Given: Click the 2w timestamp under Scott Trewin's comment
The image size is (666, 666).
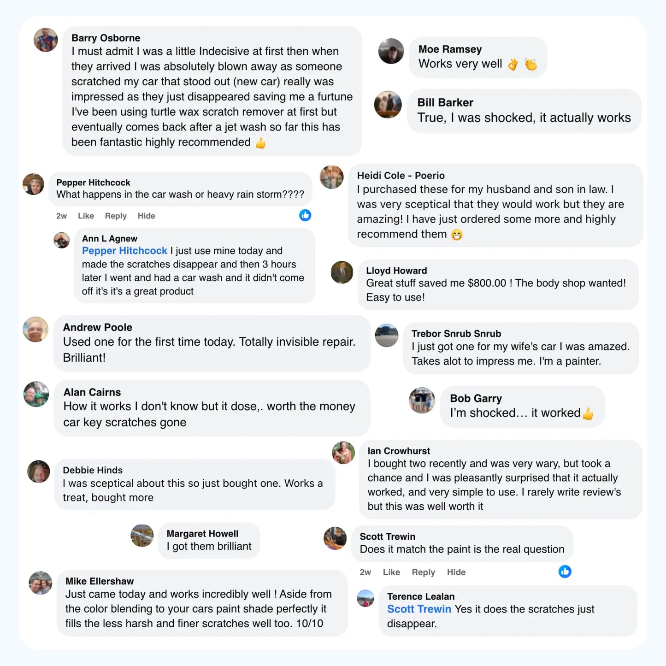Looking at the screenshot, I should coord(365,572).
